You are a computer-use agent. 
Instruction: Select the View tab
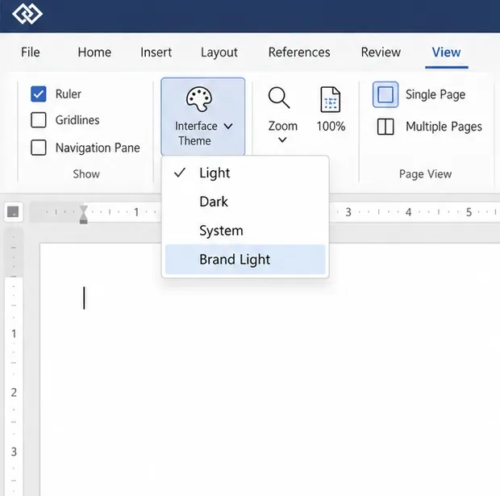(x=446, y=52)
